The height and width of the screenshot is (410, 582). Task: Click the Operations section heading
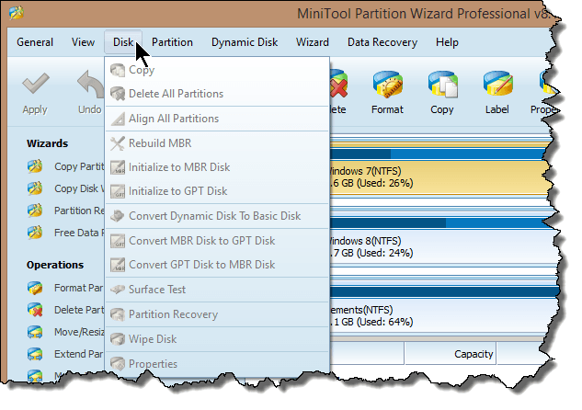coord(55,265)
